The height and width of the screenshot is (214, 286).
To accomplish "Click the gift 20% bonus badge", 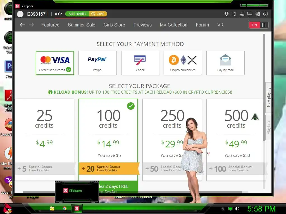I will [98, 14].
